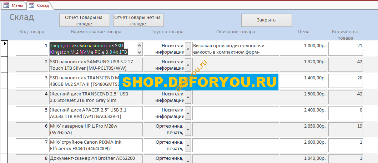Screen dimensions: 378x163
Task: Expand group dropdown for product 1
Action: [188, 49]
